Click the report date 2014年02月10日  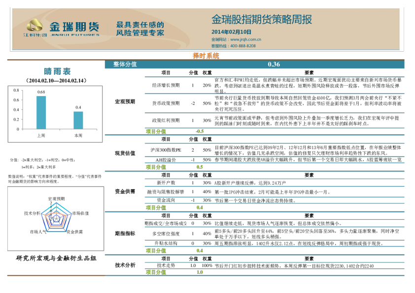click(x=231, y=32)
